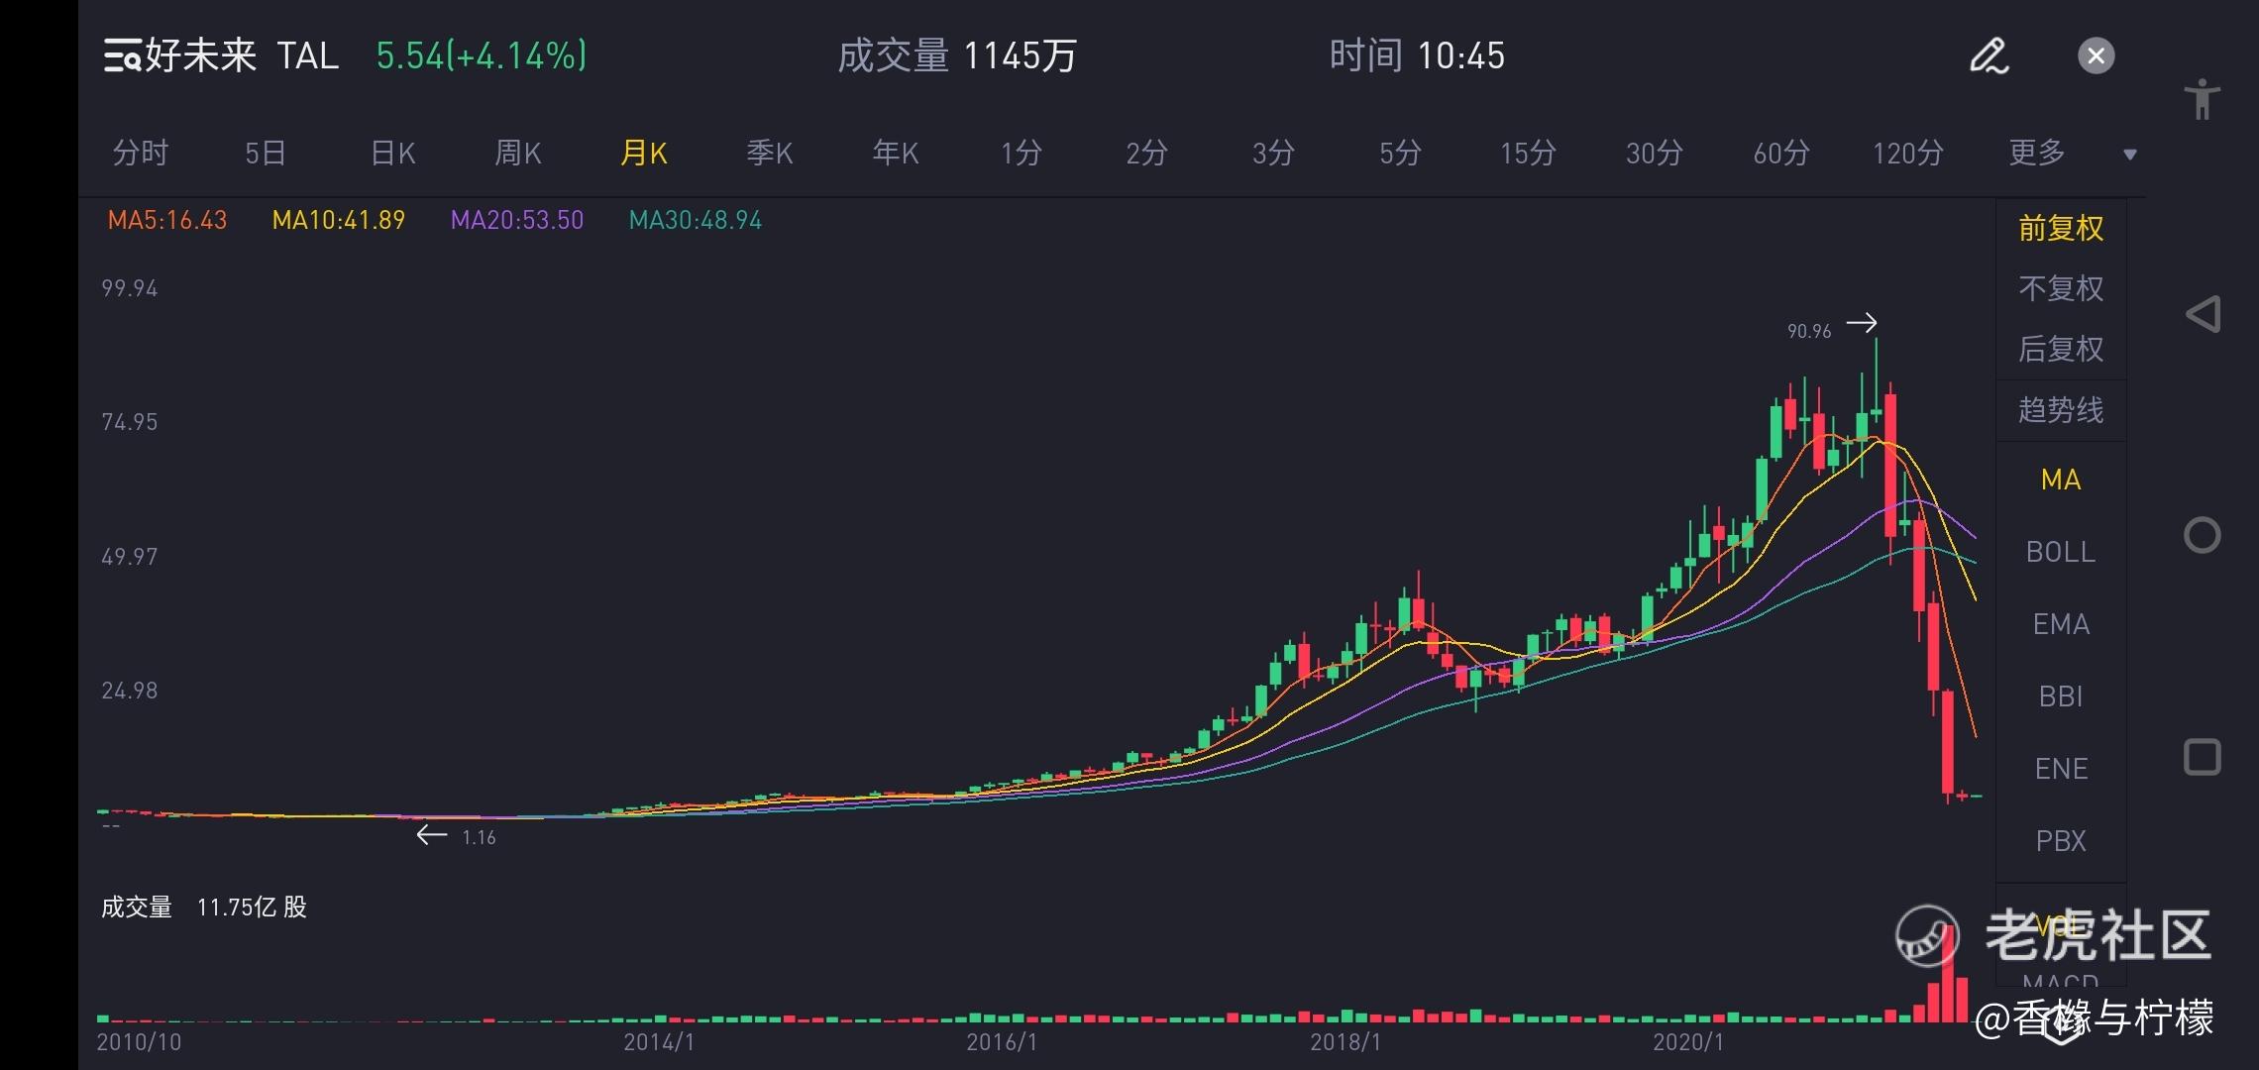Toggle 趋势线 trend line
The width and height of the screenshot is (2259, 1070).
point(2061,410)
